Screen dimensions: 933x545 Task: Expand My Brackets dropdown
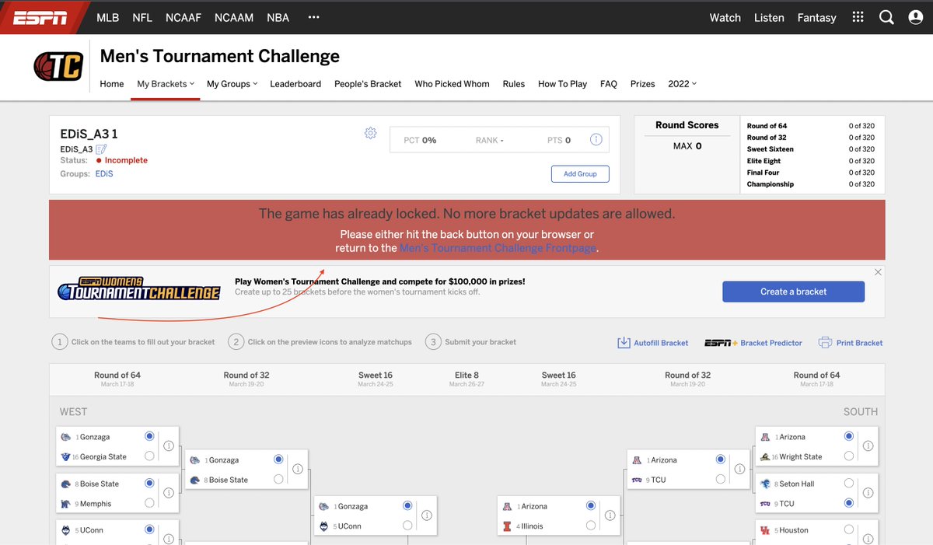166,84
